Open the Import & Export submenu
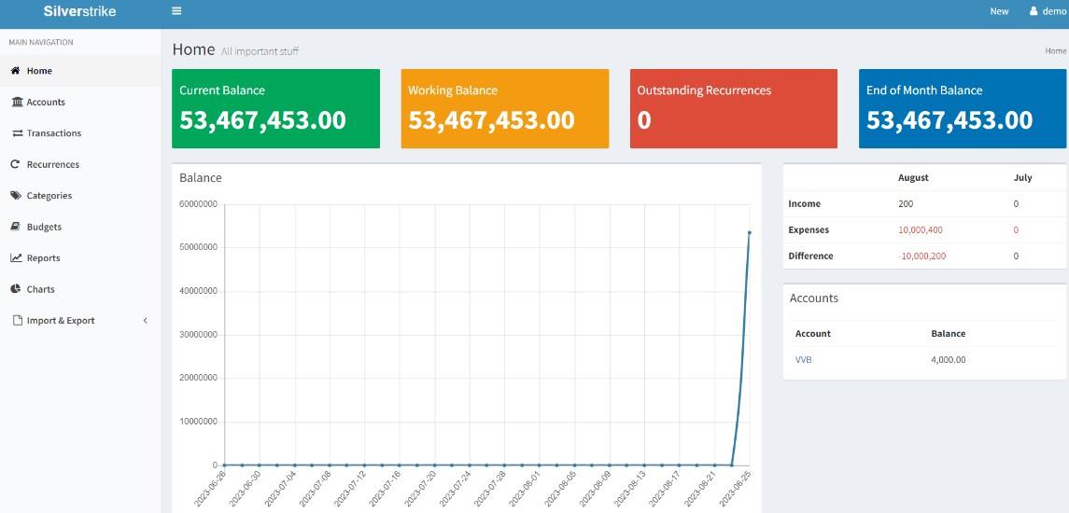This screenshot has width=1069, height=513. coord(61,321)
